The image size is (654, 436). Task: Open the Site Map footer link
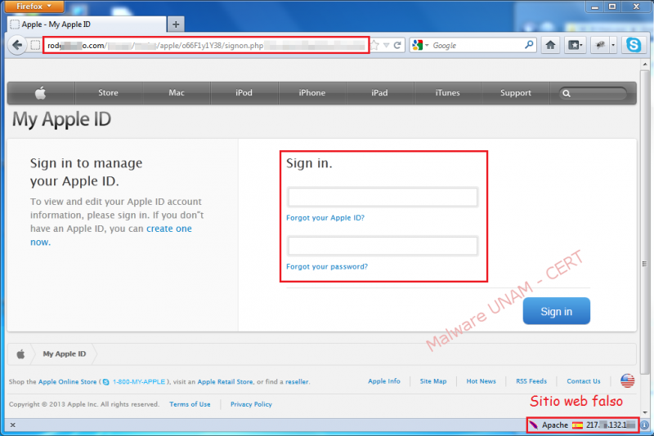pyautogui.click(x=433, y=381)
